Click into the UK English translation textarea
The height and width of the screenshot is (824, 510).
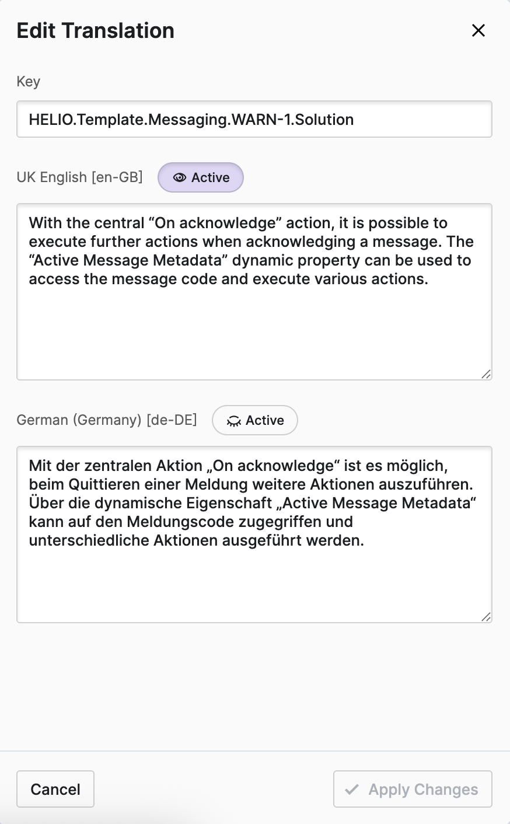[x=254, y=327]
